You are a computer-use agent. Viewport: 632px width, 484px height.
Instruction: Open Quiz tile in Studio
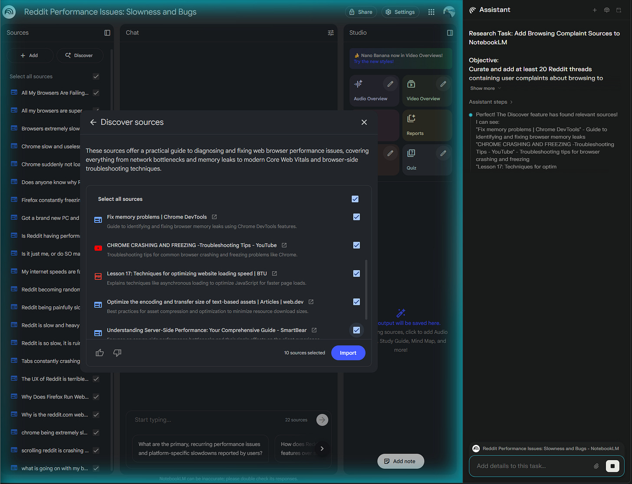click(x=427, y=159)
